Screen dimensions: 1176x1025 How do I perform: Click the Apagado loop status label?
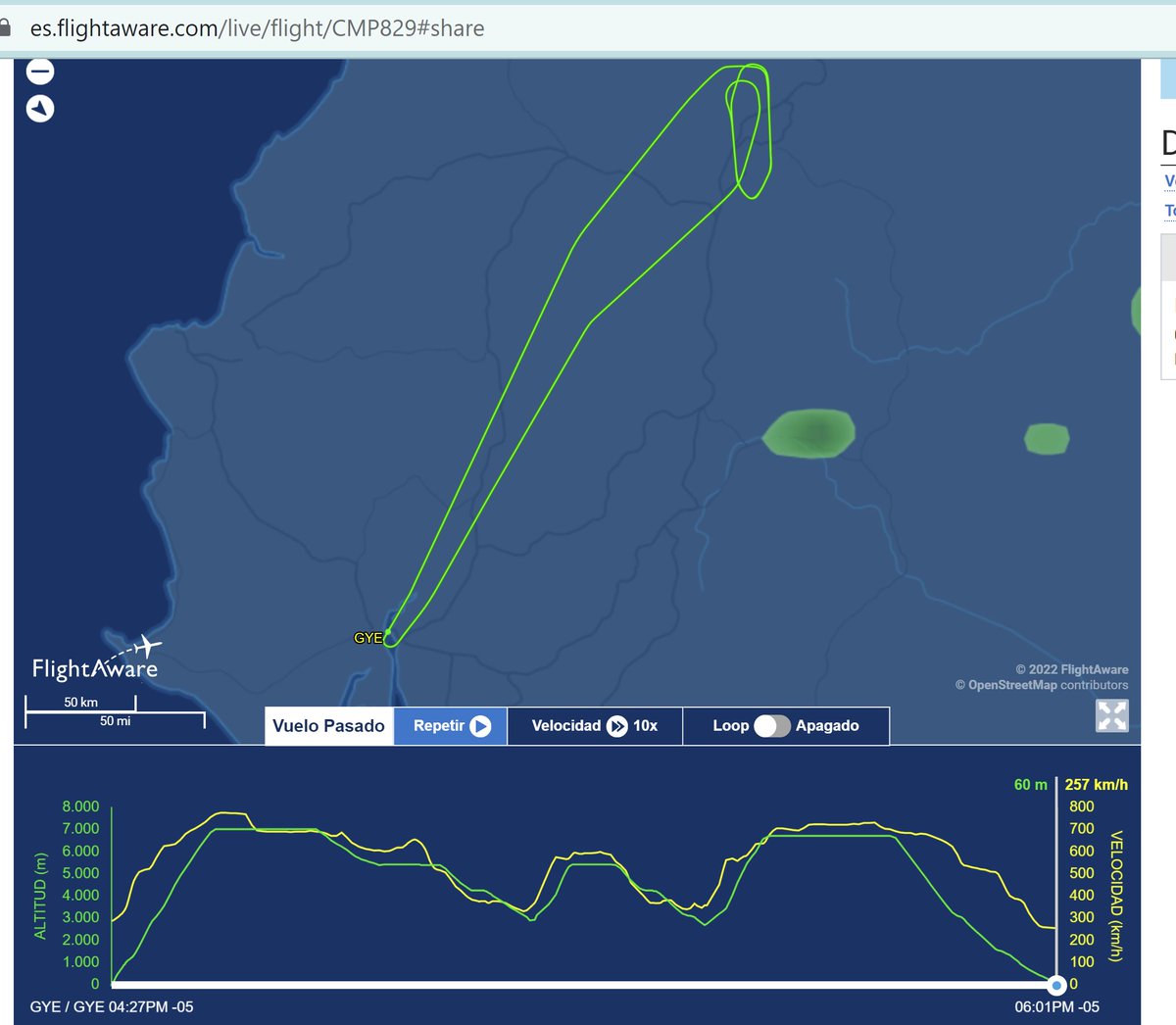coord(827,726)
